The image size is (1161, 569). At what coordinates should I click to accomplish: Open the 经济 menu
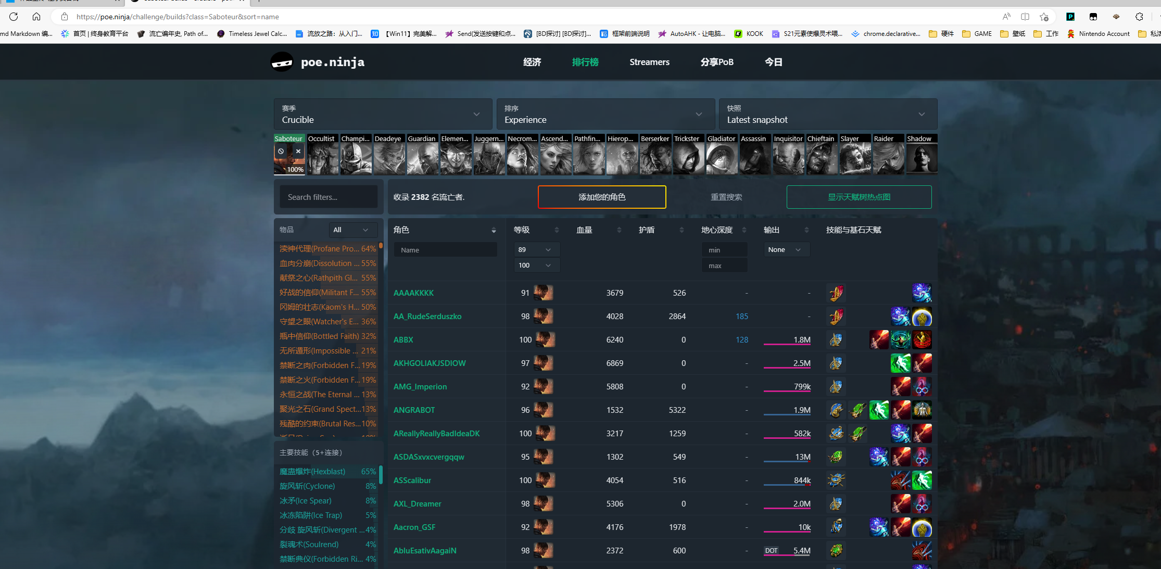click(532, 62)
